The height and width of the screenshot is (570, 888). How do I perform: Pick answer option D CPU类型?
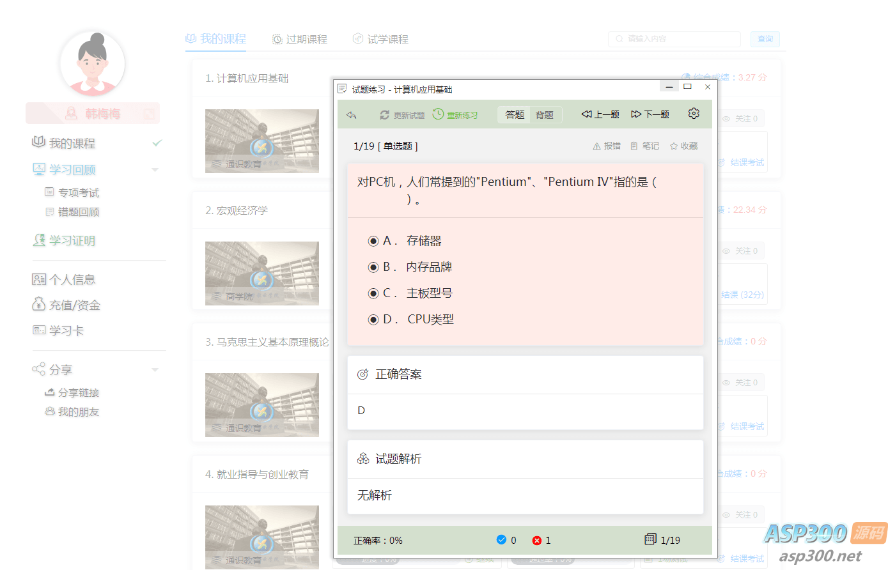tap(373, 320)
